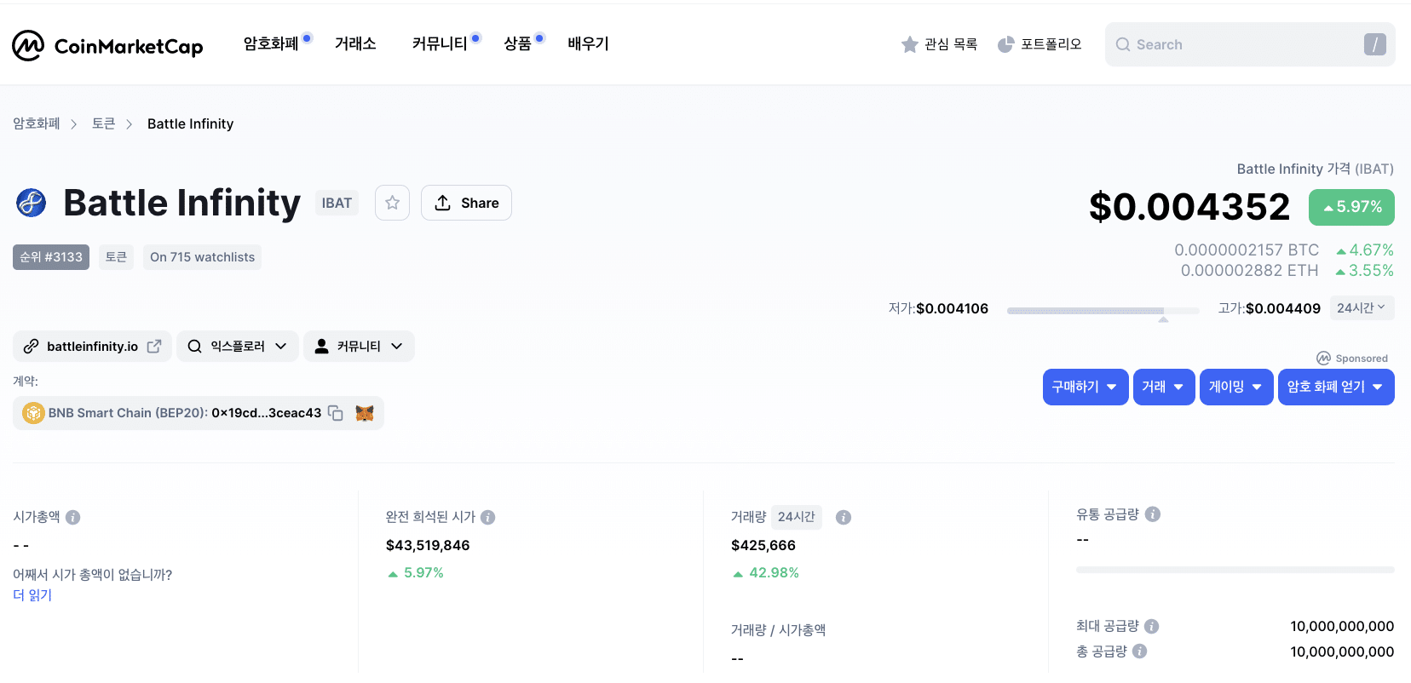
Task: Open the 암호화폐 menu
Action: (271, 43)
